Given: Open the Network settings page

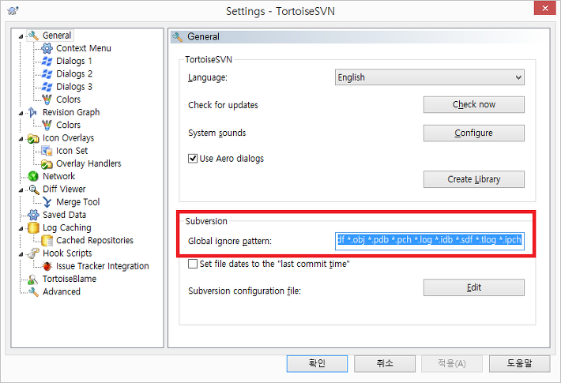Looking at the screenshot, I should click(x=58, y=176).
